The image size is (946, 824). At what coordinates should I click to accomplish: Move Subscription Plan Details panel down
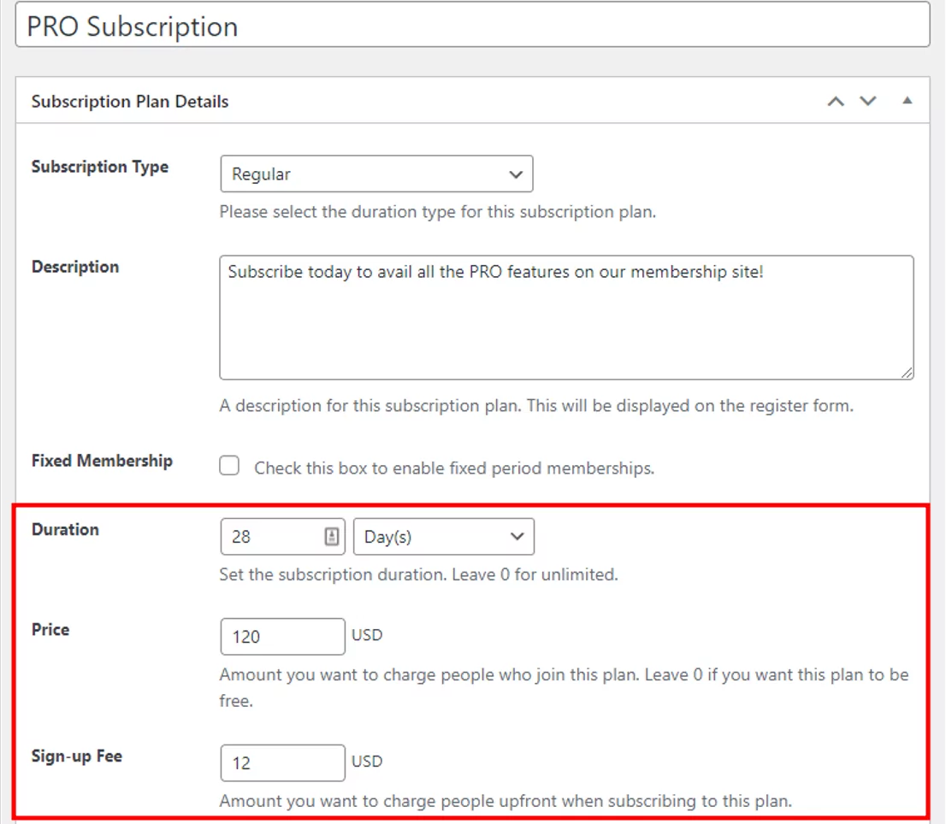[x=868, y=101]
